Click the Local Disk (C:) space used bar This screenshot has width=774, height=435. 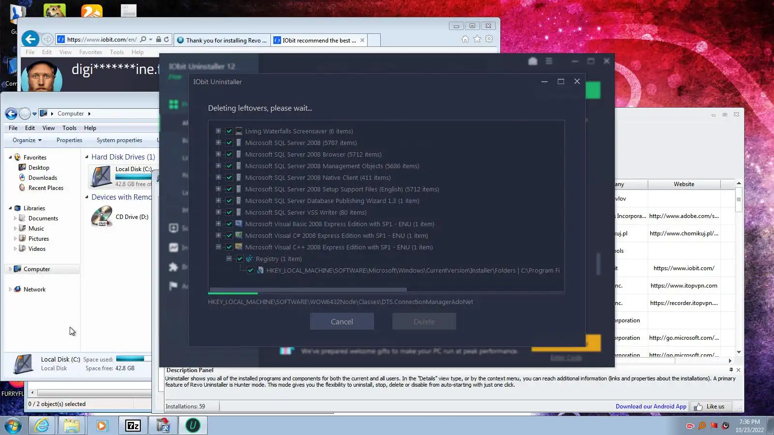[134, 359]
